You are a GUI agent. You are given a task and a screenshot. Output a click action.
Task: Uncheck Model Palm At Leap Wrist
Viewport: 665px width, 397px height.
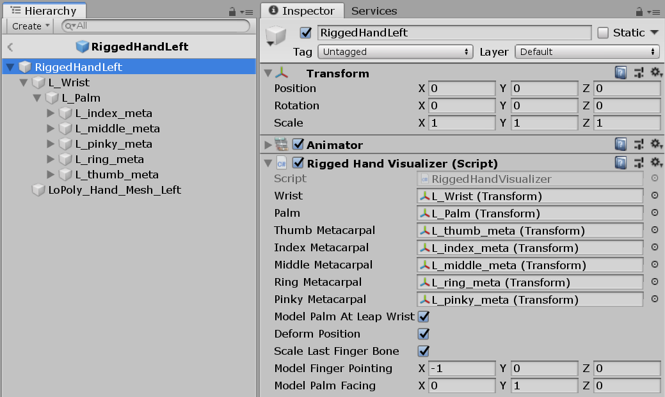(x=423, y=316)
